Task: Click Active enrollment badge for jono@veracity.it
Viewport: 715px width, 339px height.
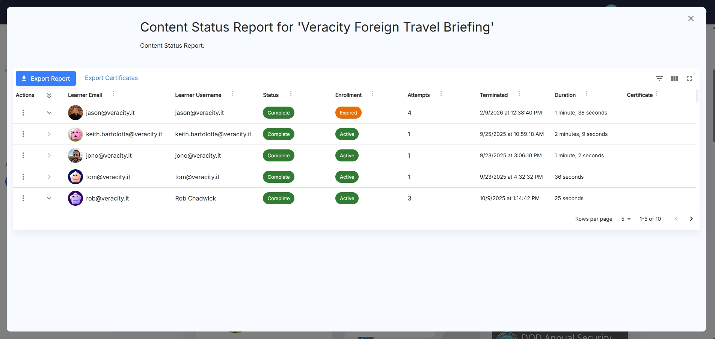Action: 347,155
